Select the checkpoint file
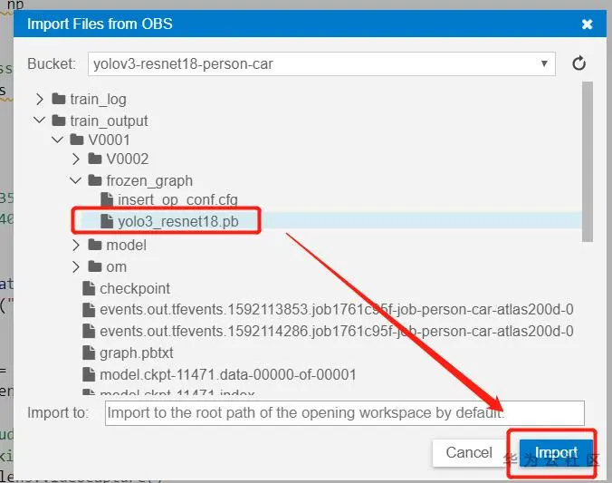The width and height of the screenshot is (612, 483). [135, 289]
